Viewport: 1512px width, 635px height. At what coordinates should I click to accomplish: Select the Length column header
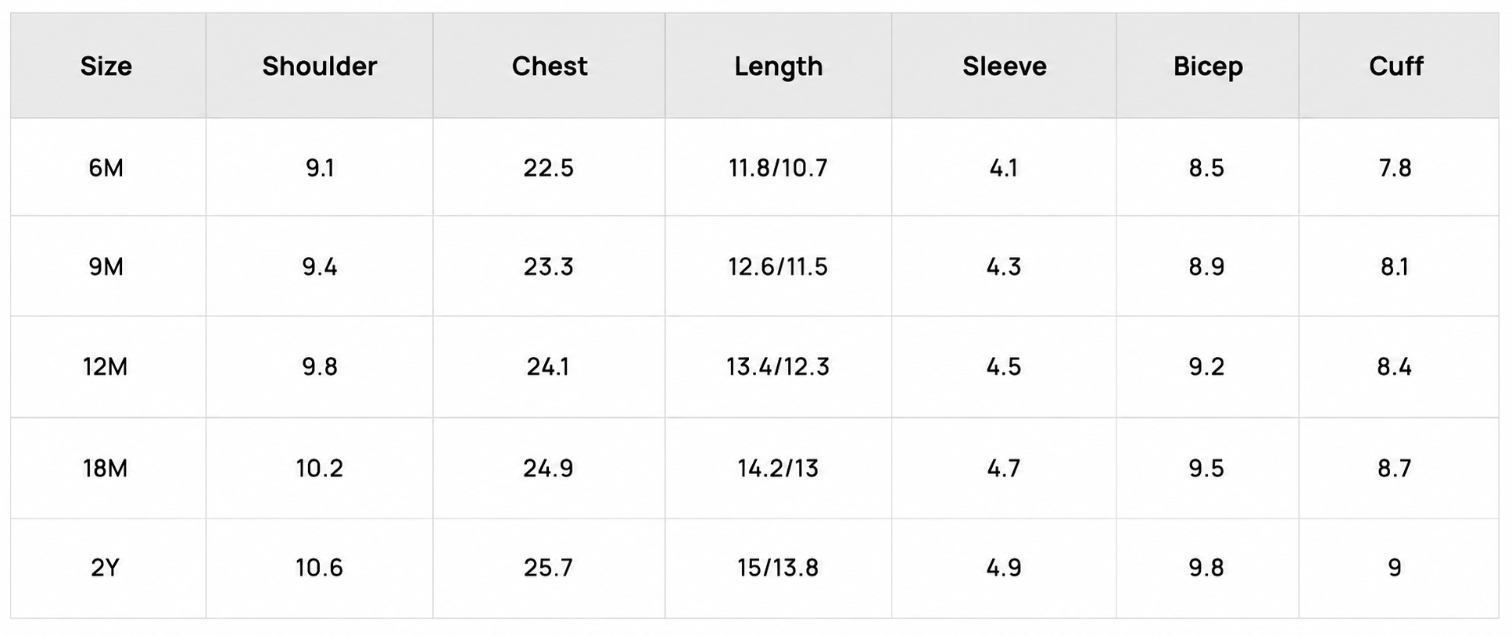pyautogui.click(x=778, y=67)
